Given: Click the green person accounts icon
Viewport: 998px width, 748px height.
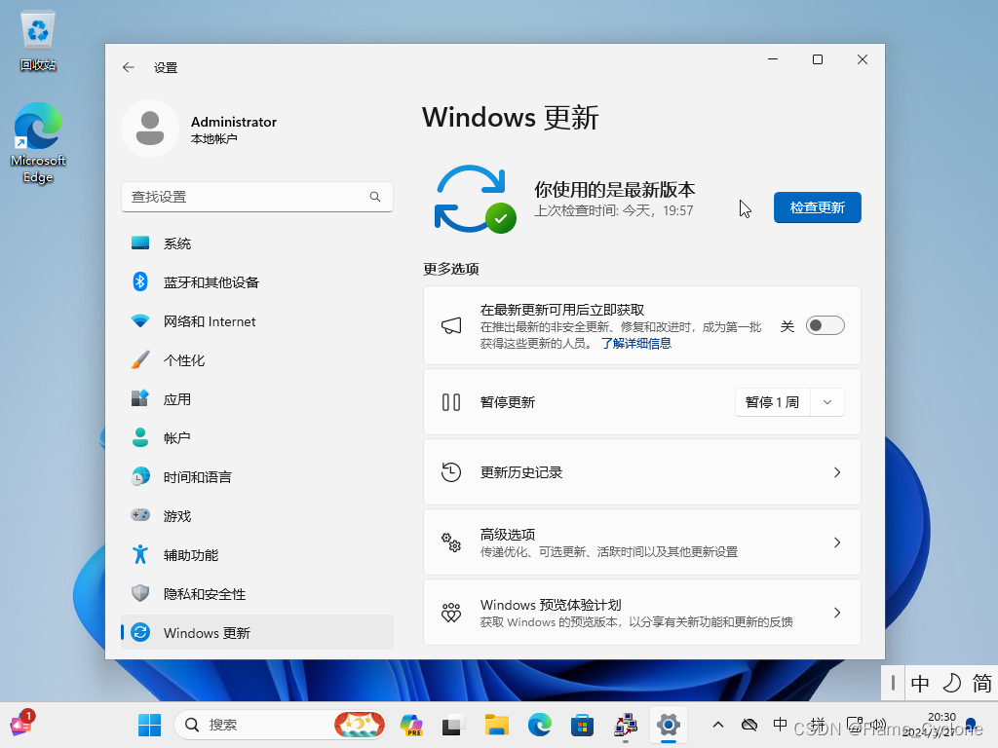Looking at the screenshot, I should tap(140, 437).
